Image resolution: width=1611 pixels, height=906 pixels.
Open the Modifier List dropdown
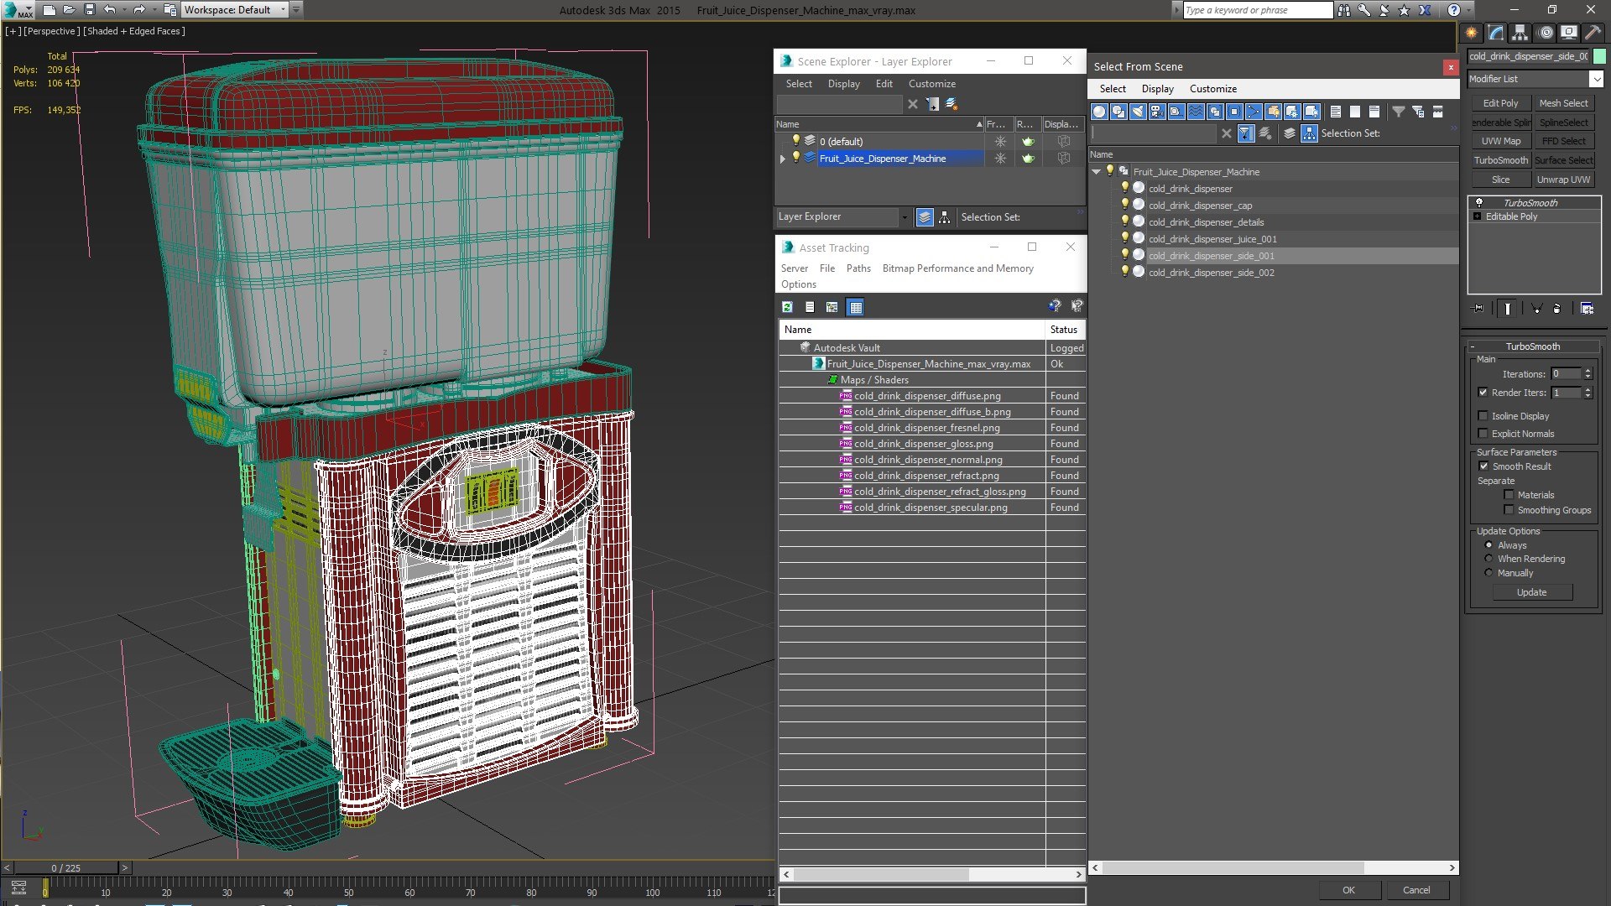[1596, 79]
